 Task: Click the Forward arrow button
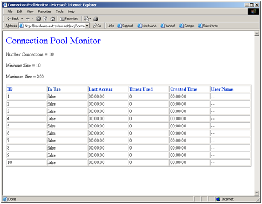pos(27,19)
